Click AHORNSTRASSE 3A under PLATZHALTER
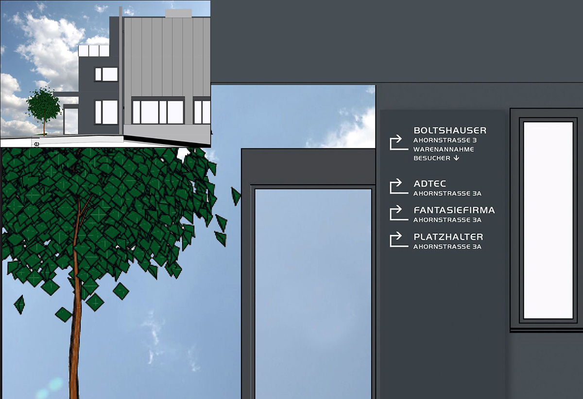583x399 pixels. (x=447, y=247)
